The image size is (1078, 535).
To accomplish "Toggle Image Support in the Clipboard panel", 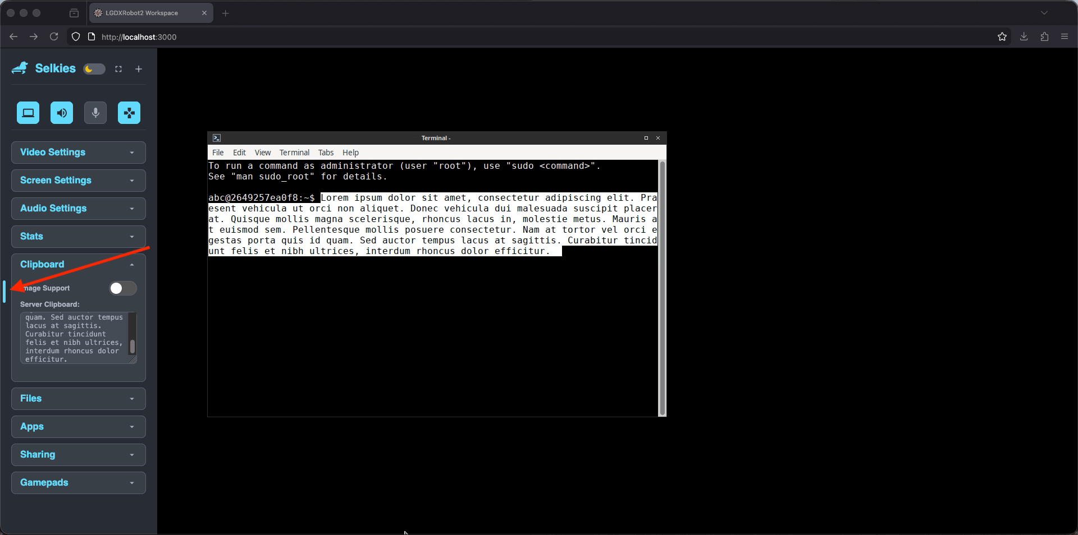I will [x=122, y=288].
